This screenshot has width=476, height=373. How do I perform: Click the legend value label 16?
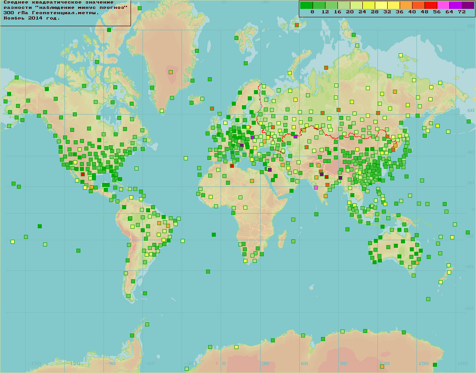click(x=337, y=12)
